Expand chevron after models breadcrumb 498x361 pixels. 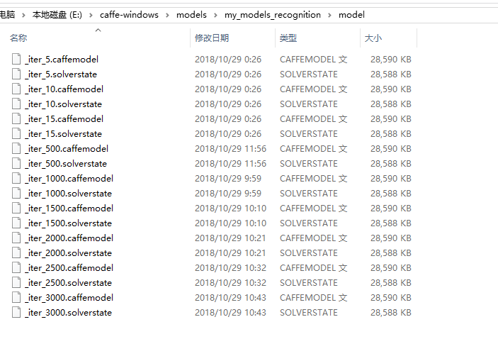click(x=215, y=16)
